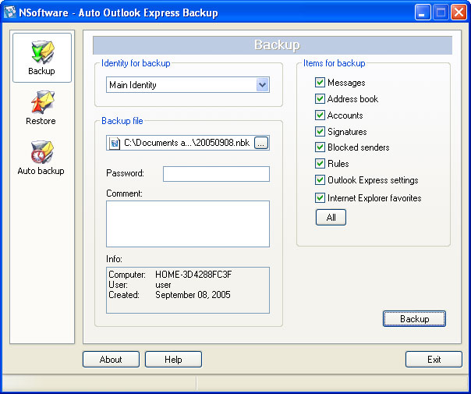
Task: Click the created date September 08, 2005
Action: tap(193, 295)
